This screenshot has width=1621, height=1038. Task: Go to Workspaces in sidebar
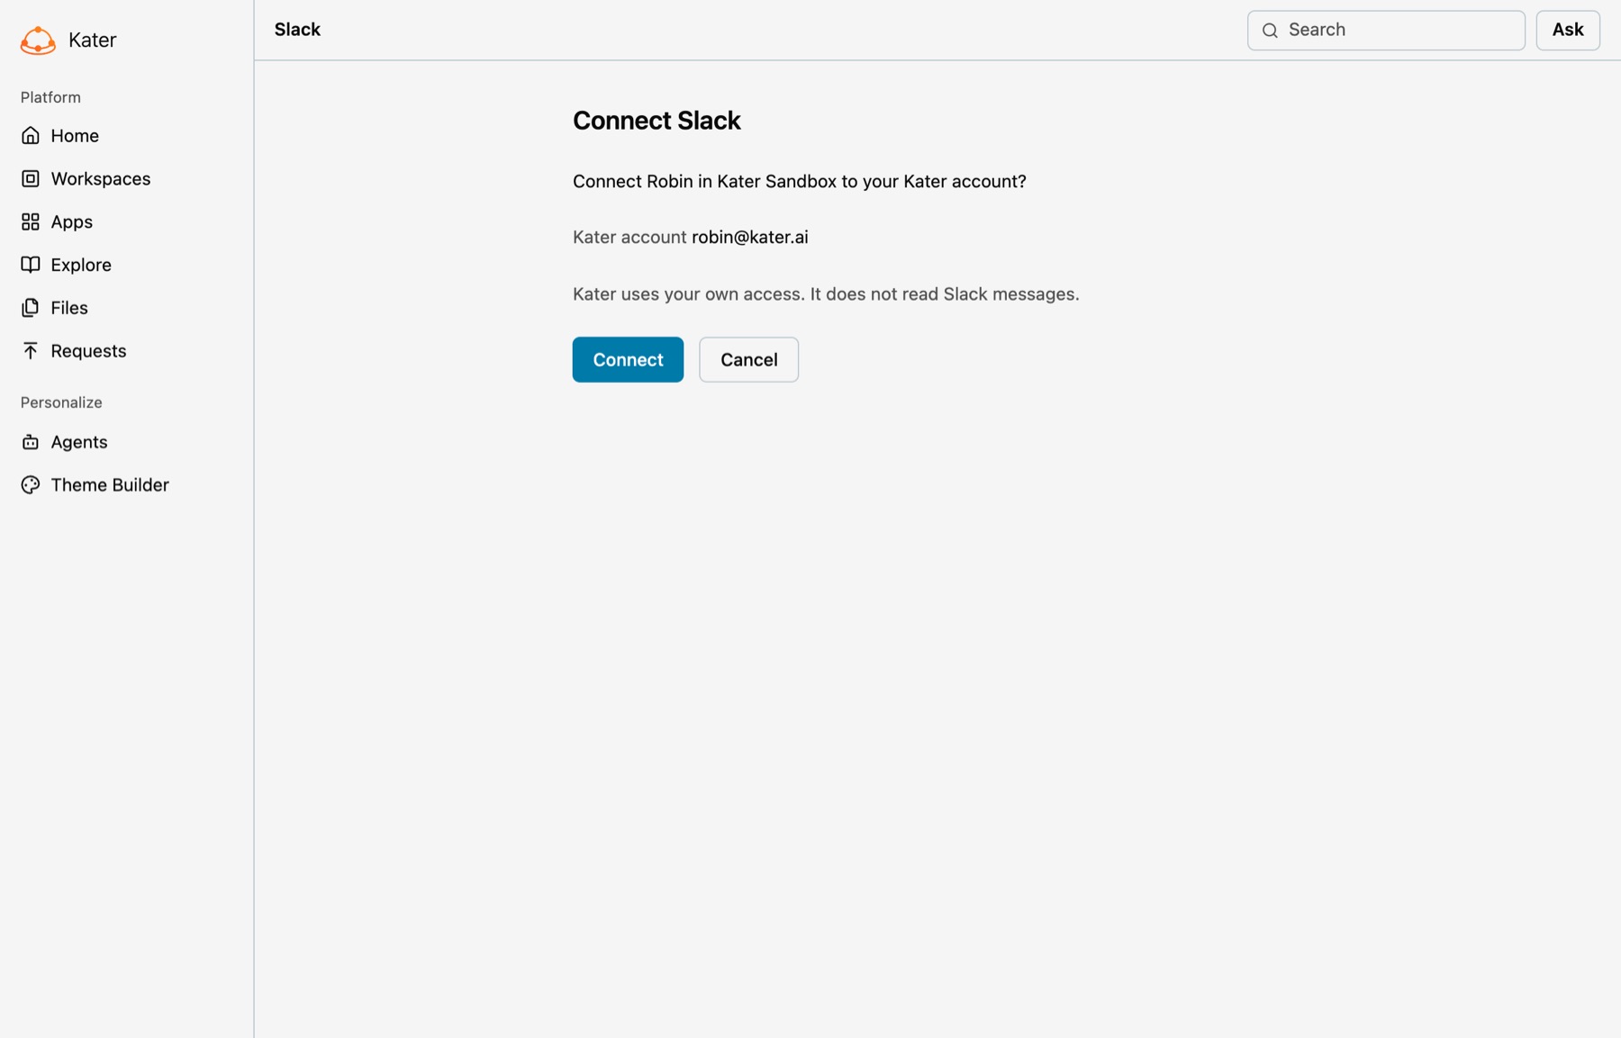coord(101,178)
